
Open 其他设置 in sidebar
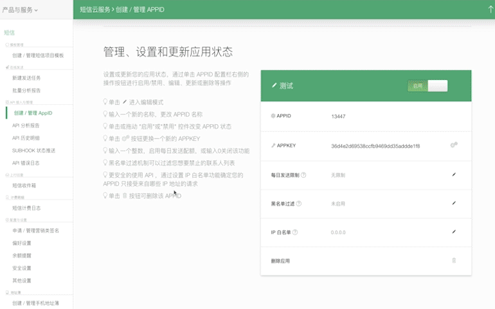[21, 281]
